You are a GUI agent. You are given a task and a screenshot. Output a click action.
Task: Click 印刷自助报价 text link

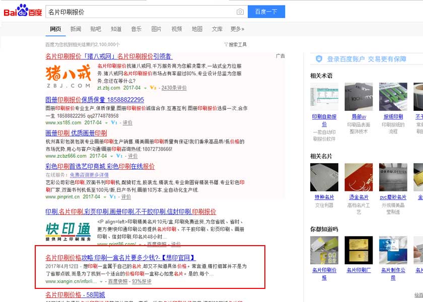click(x=324, y=120)
